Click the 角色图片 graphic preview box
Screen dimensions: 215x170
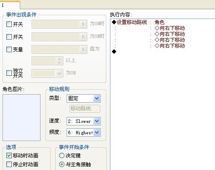tap(21, 117)
